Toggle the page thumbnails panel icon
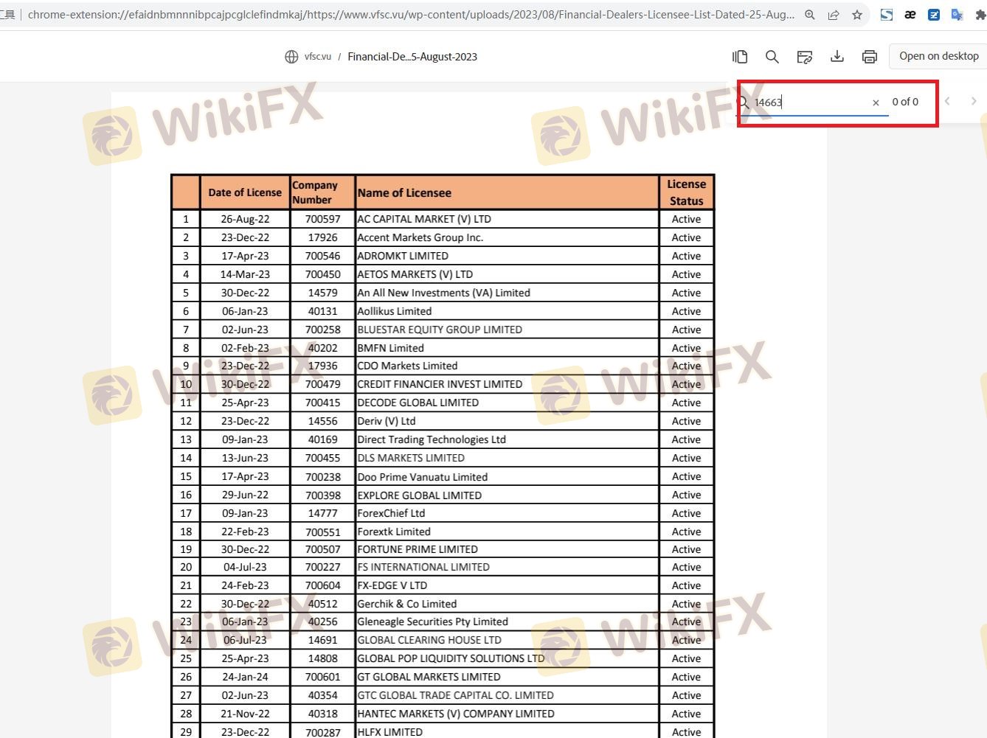Viewport: 987px width, 738px height. 740,57
